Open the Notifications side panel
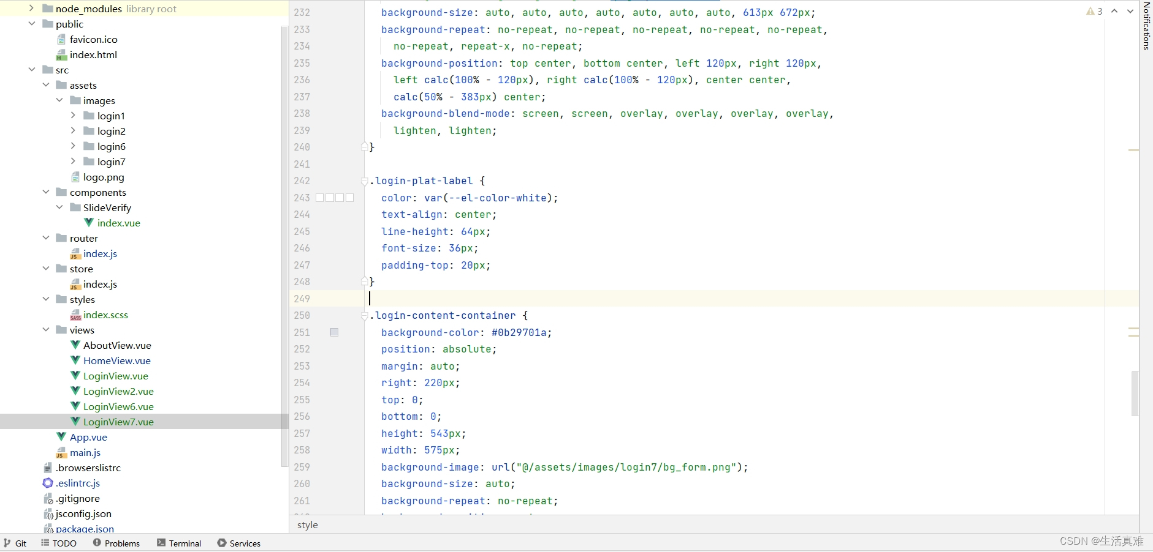1153x552 pixels. [x=1146, y=26]
